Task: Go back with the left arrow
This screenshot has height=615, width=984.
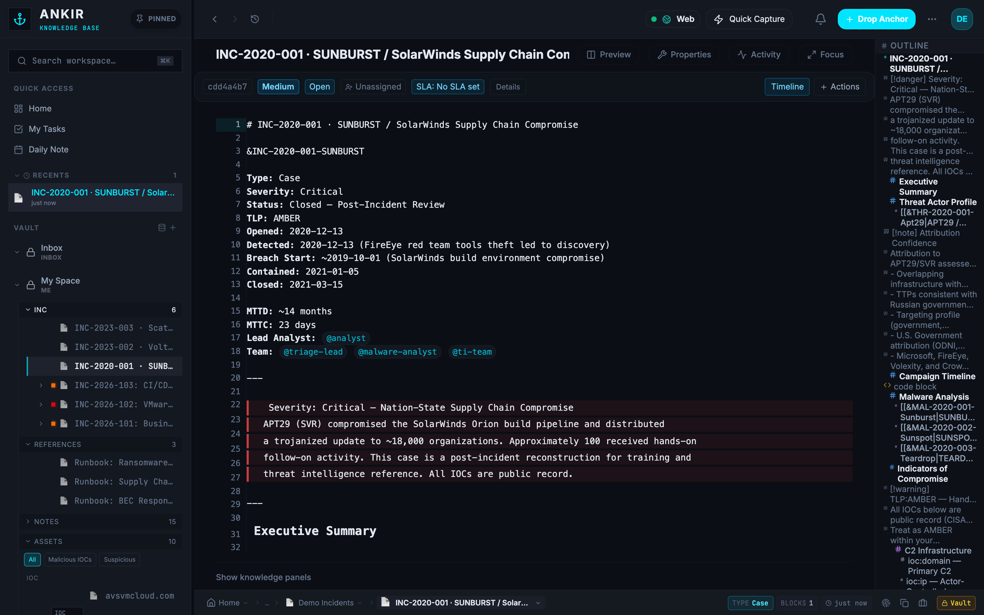Action: pos(215,19)
